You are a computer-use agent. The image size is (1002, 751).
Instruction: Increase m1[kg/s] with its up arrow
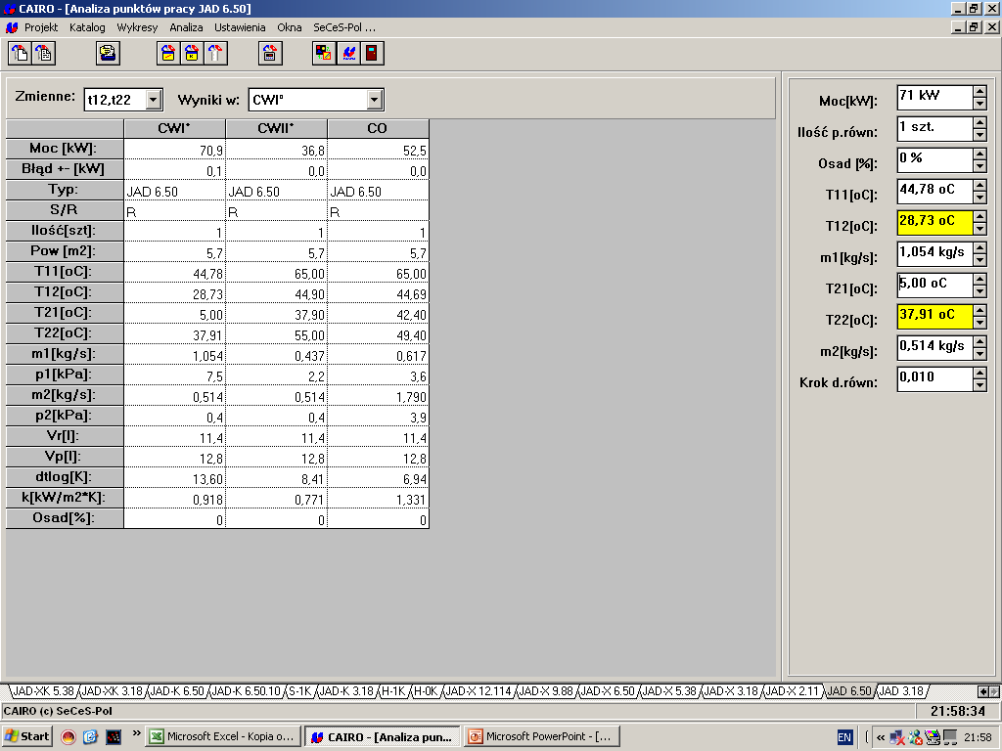click(x=979, y=248)
